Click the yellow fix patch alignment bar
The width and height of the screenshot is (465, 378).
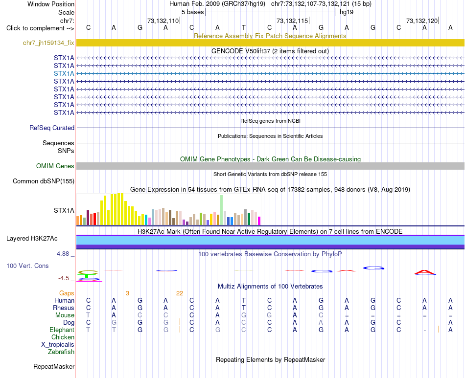click(270, 43)
